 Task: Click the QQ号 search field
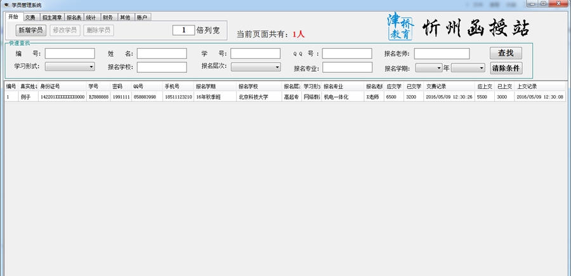347,53
